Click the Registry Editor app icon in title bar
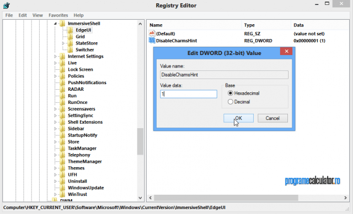353x214 pixels. (x=7, y=6)
